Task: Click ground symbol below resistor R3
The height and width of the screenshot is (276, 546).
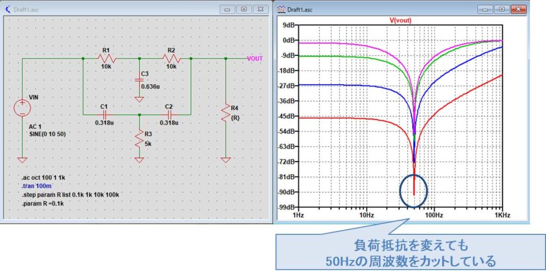Action: coord(139,160)
